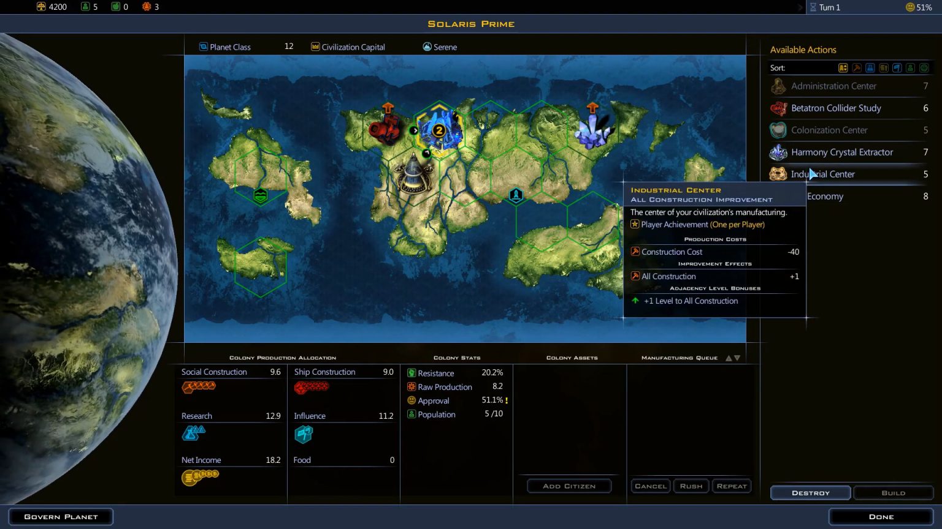942x529 pixels.
Task: Click 'Solaris Prime' planet title
Action: coord(471,24)
